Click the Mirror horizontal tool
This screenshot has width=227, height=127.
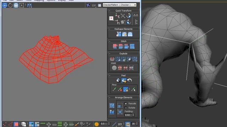click(x=29, y=5)
